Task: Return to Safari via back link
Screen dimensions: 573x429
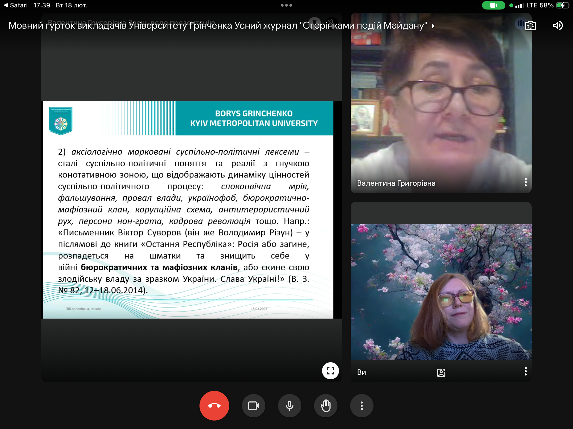Action: click(x=16, y=5)
